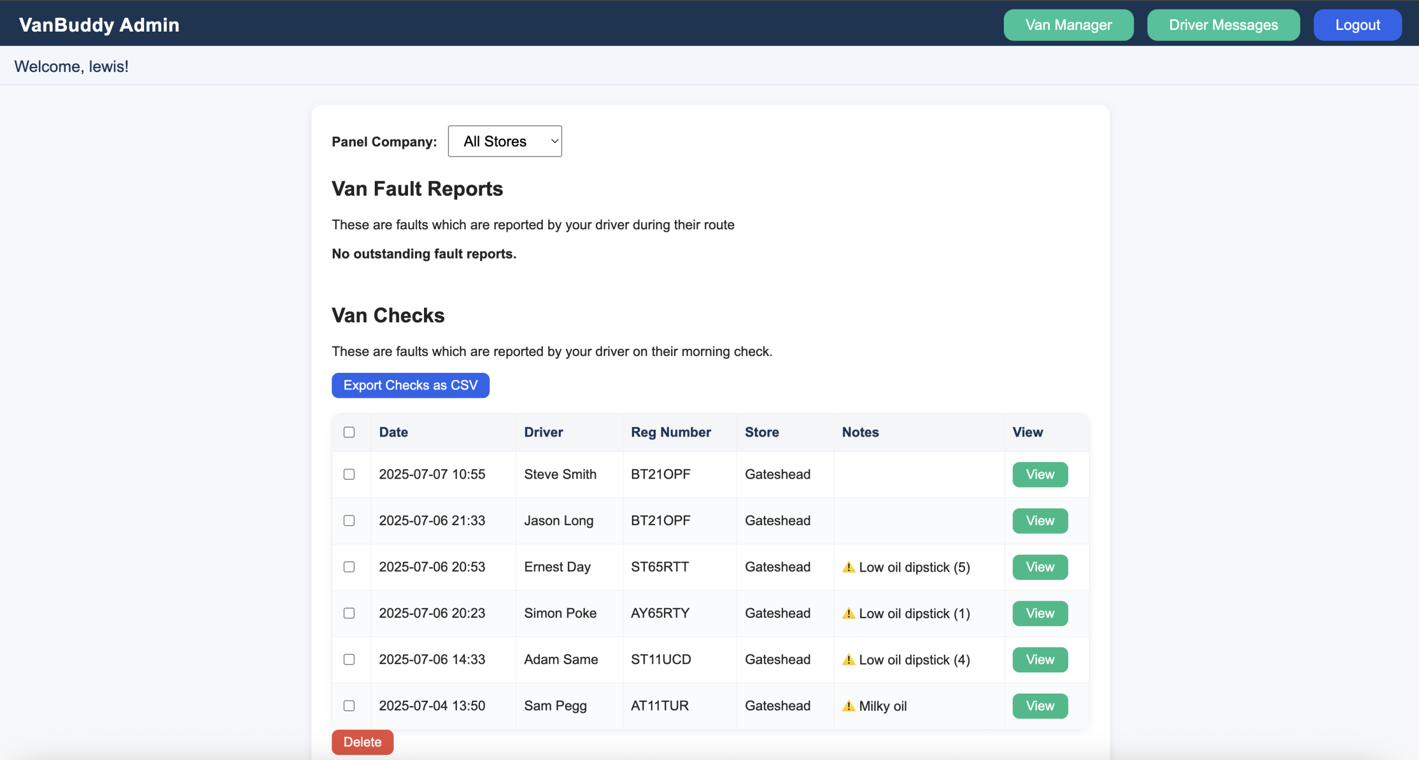Image resolution: width=1419 pixels, height=760 pixels.
Task: Click the driver name Adam Same
Action: [x=561, y=659]
